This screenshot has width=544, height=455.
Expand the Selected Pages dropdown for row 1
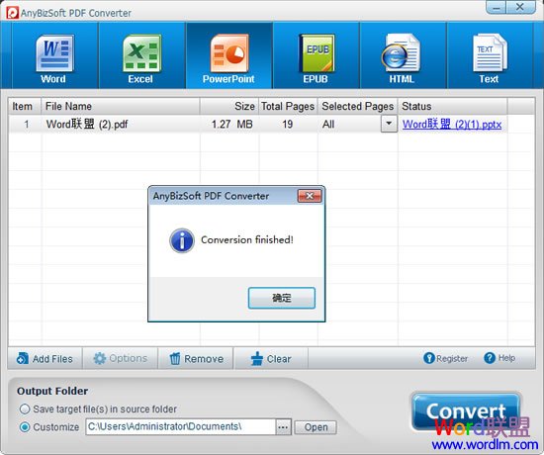389,124
